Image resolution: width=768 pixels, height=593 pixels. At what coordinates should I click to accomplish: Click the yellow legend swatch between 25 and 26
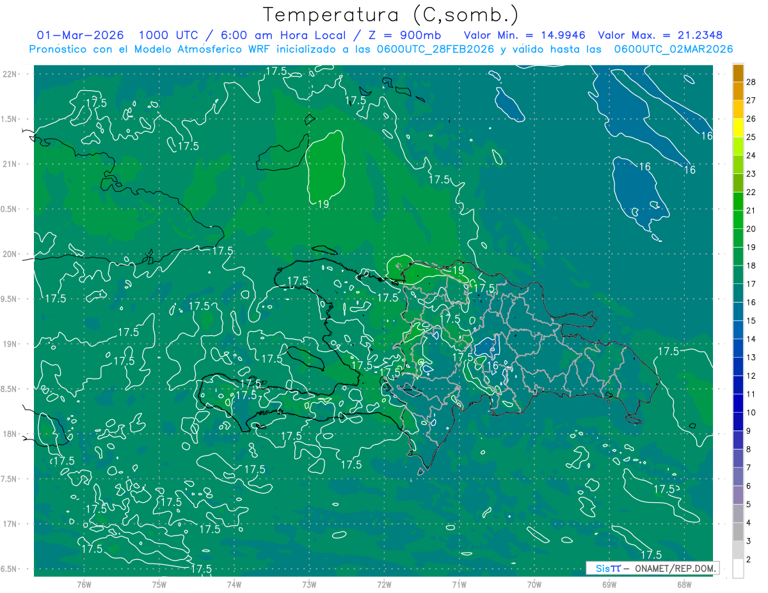(x=738, y=127)
